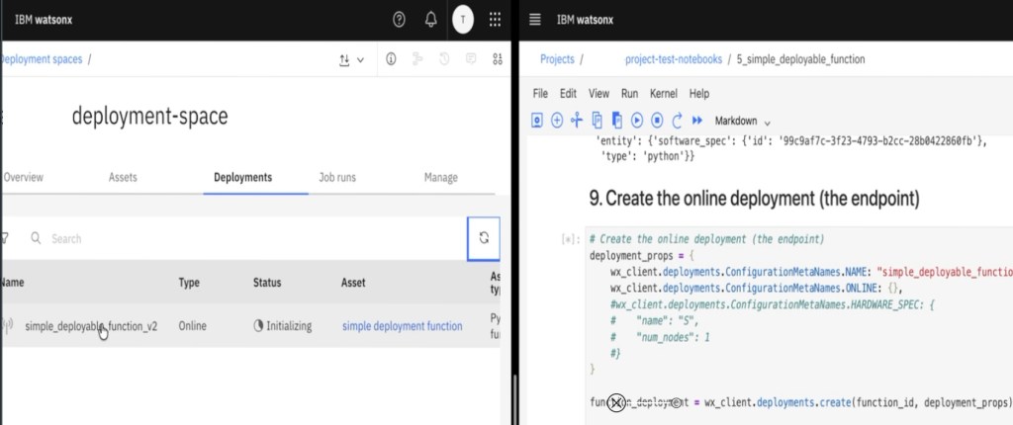This screenshot has width=1013, height=425.
Task: Open notifications bell
Action: click(430, 19)
